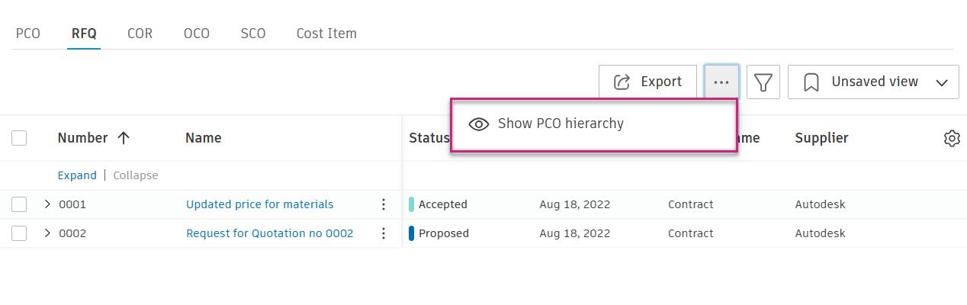The width and height of the screenshot is (967, 305).
Task: Open Updated price for materials link
Action: click(x=259, y=204)
